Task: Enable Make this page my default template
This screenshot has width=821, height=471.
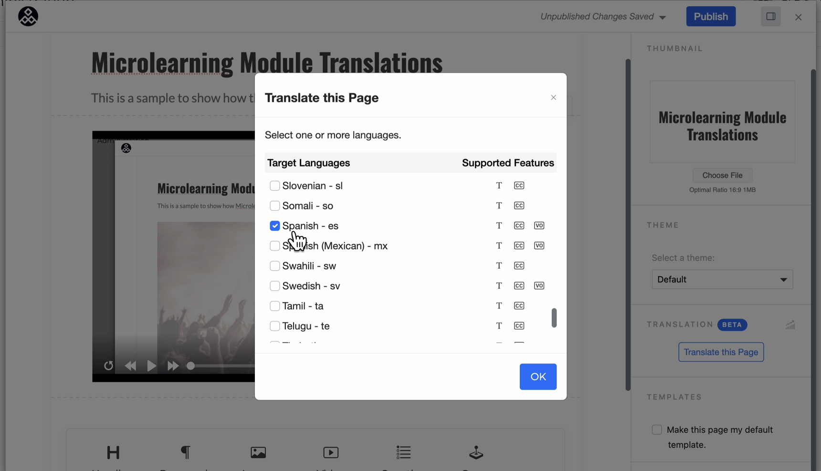Action: [657, 429]
